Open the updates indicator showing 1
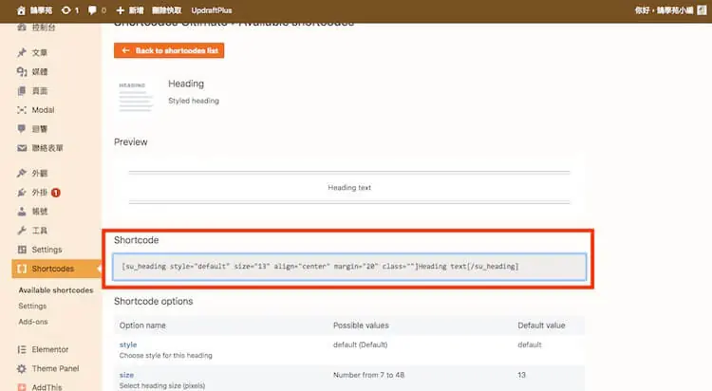 pos(70,10)
